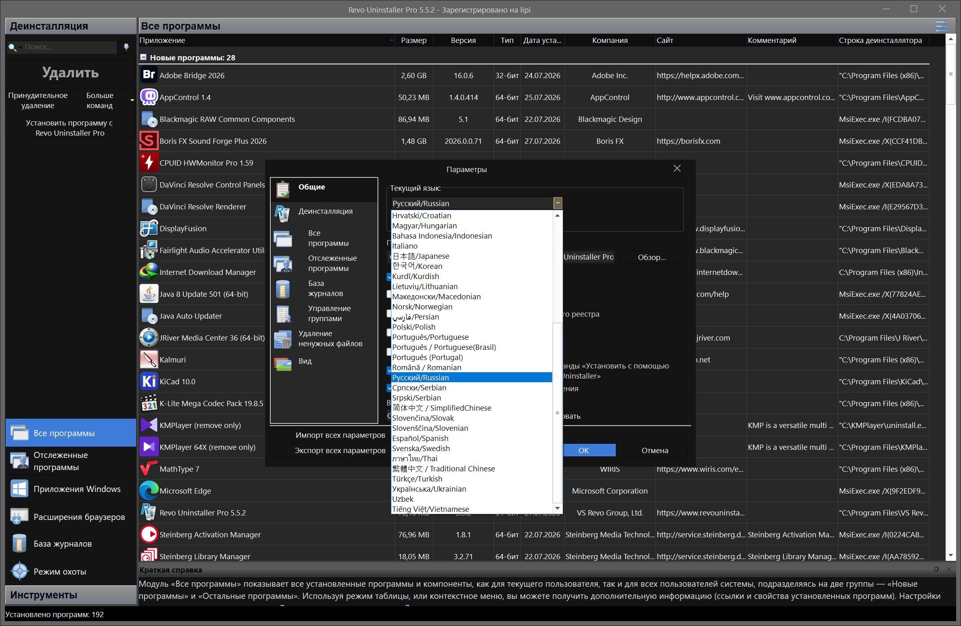Select the Microsoft Edge icon
Viewport: 961px width, 626px height.
[149, 491]
